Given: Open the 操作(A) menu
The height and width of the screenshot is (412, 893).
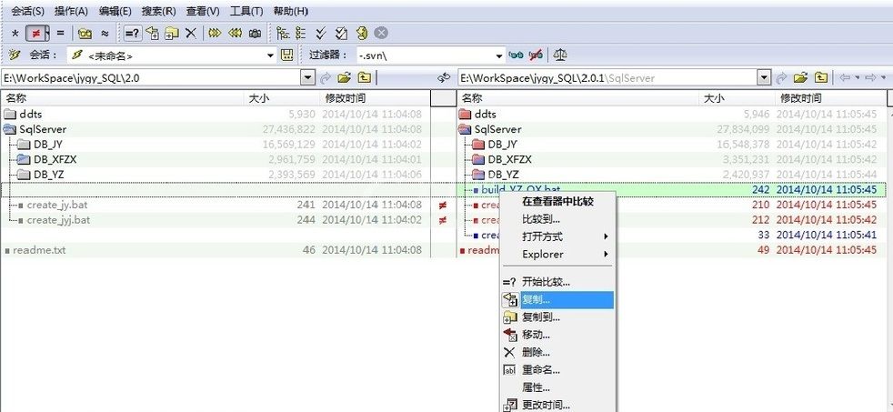Looking at the screenshot, I should coord(71,11).
